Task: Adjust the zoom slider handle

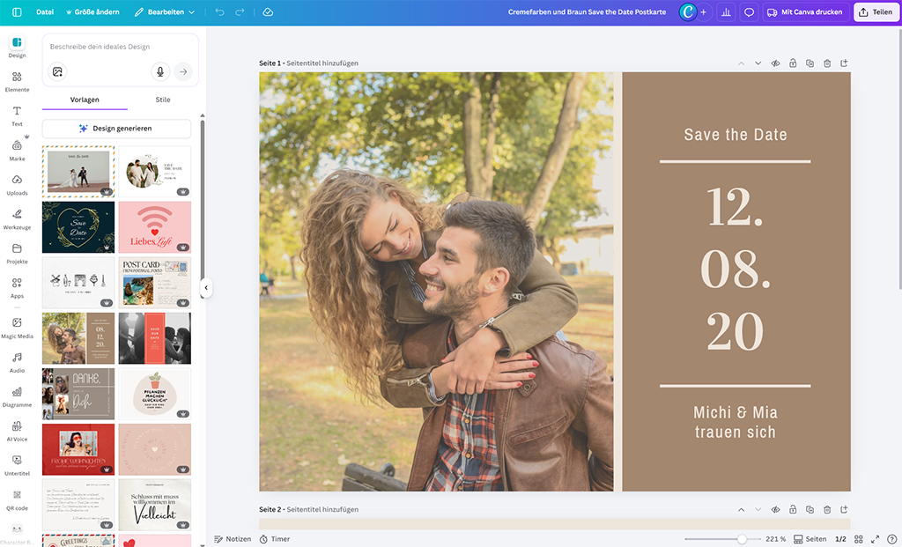Action: [x=742, y=539]
